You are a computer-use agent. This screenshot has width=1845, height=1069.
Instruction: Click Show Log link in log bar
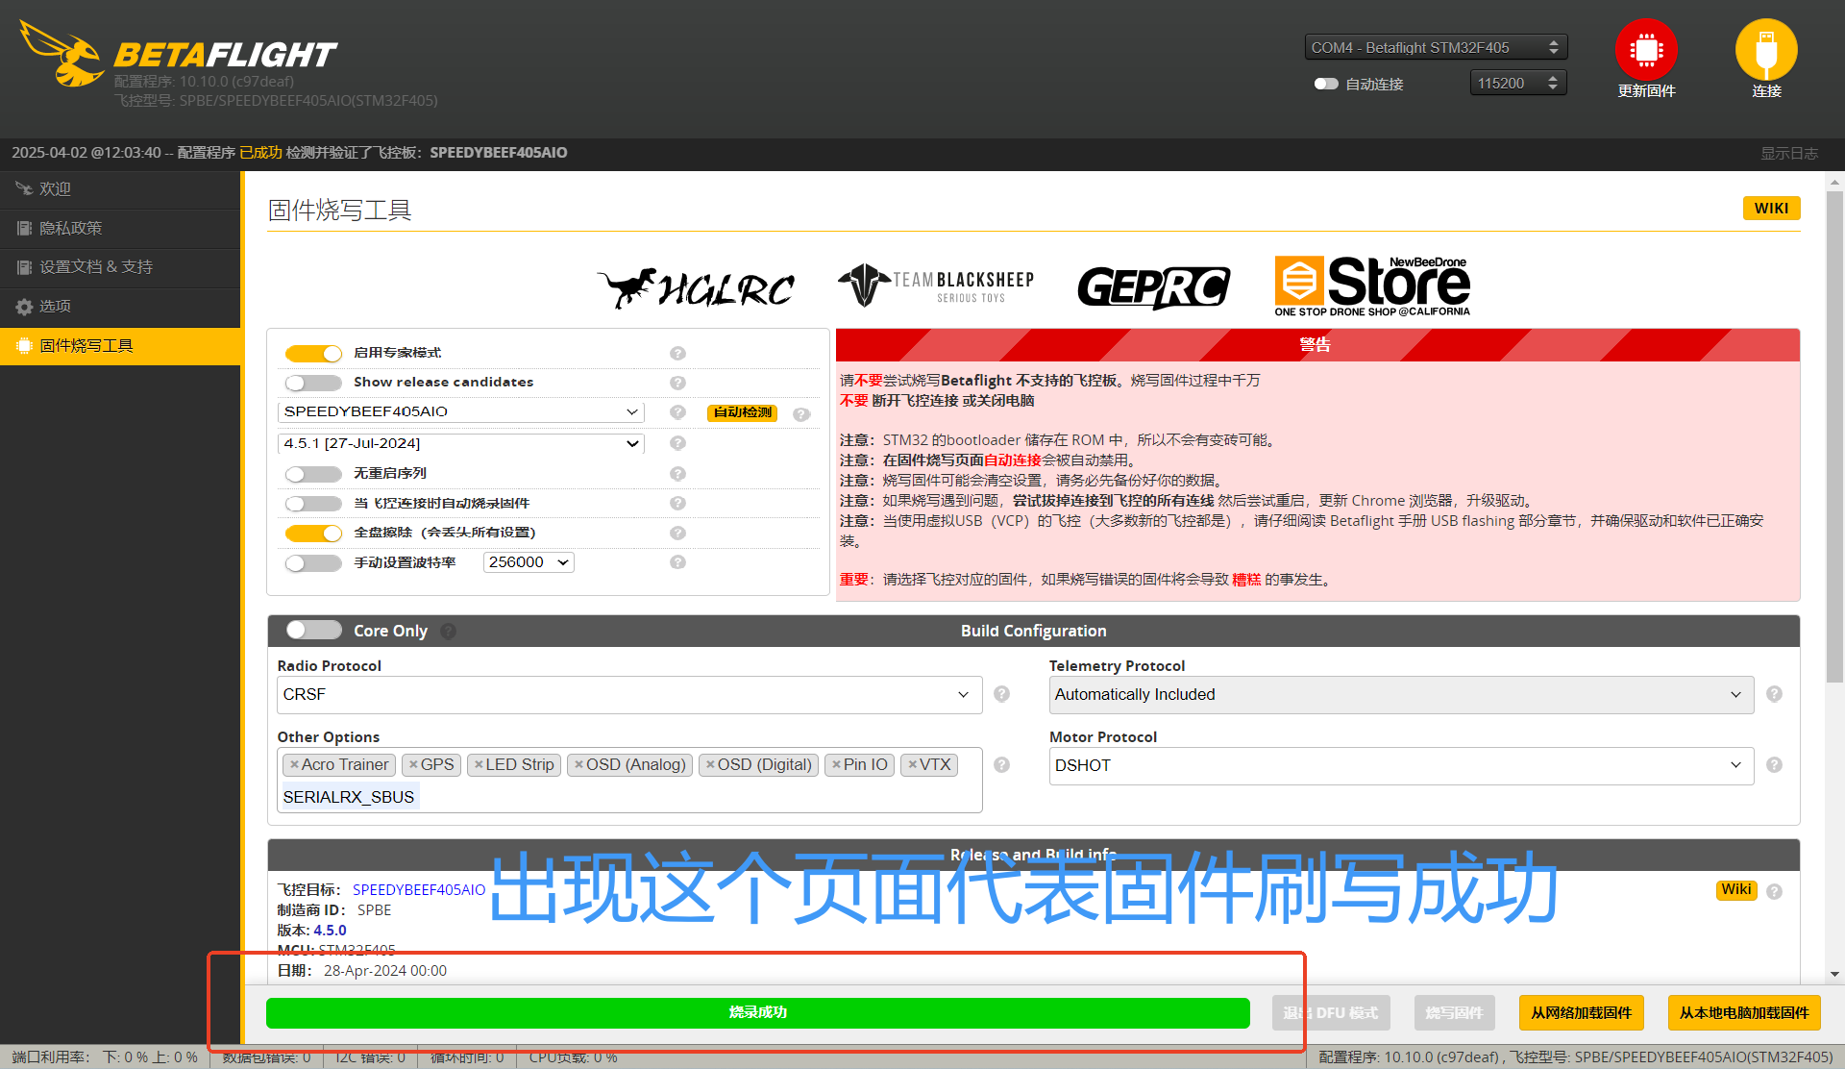[x=1788, y=153]
